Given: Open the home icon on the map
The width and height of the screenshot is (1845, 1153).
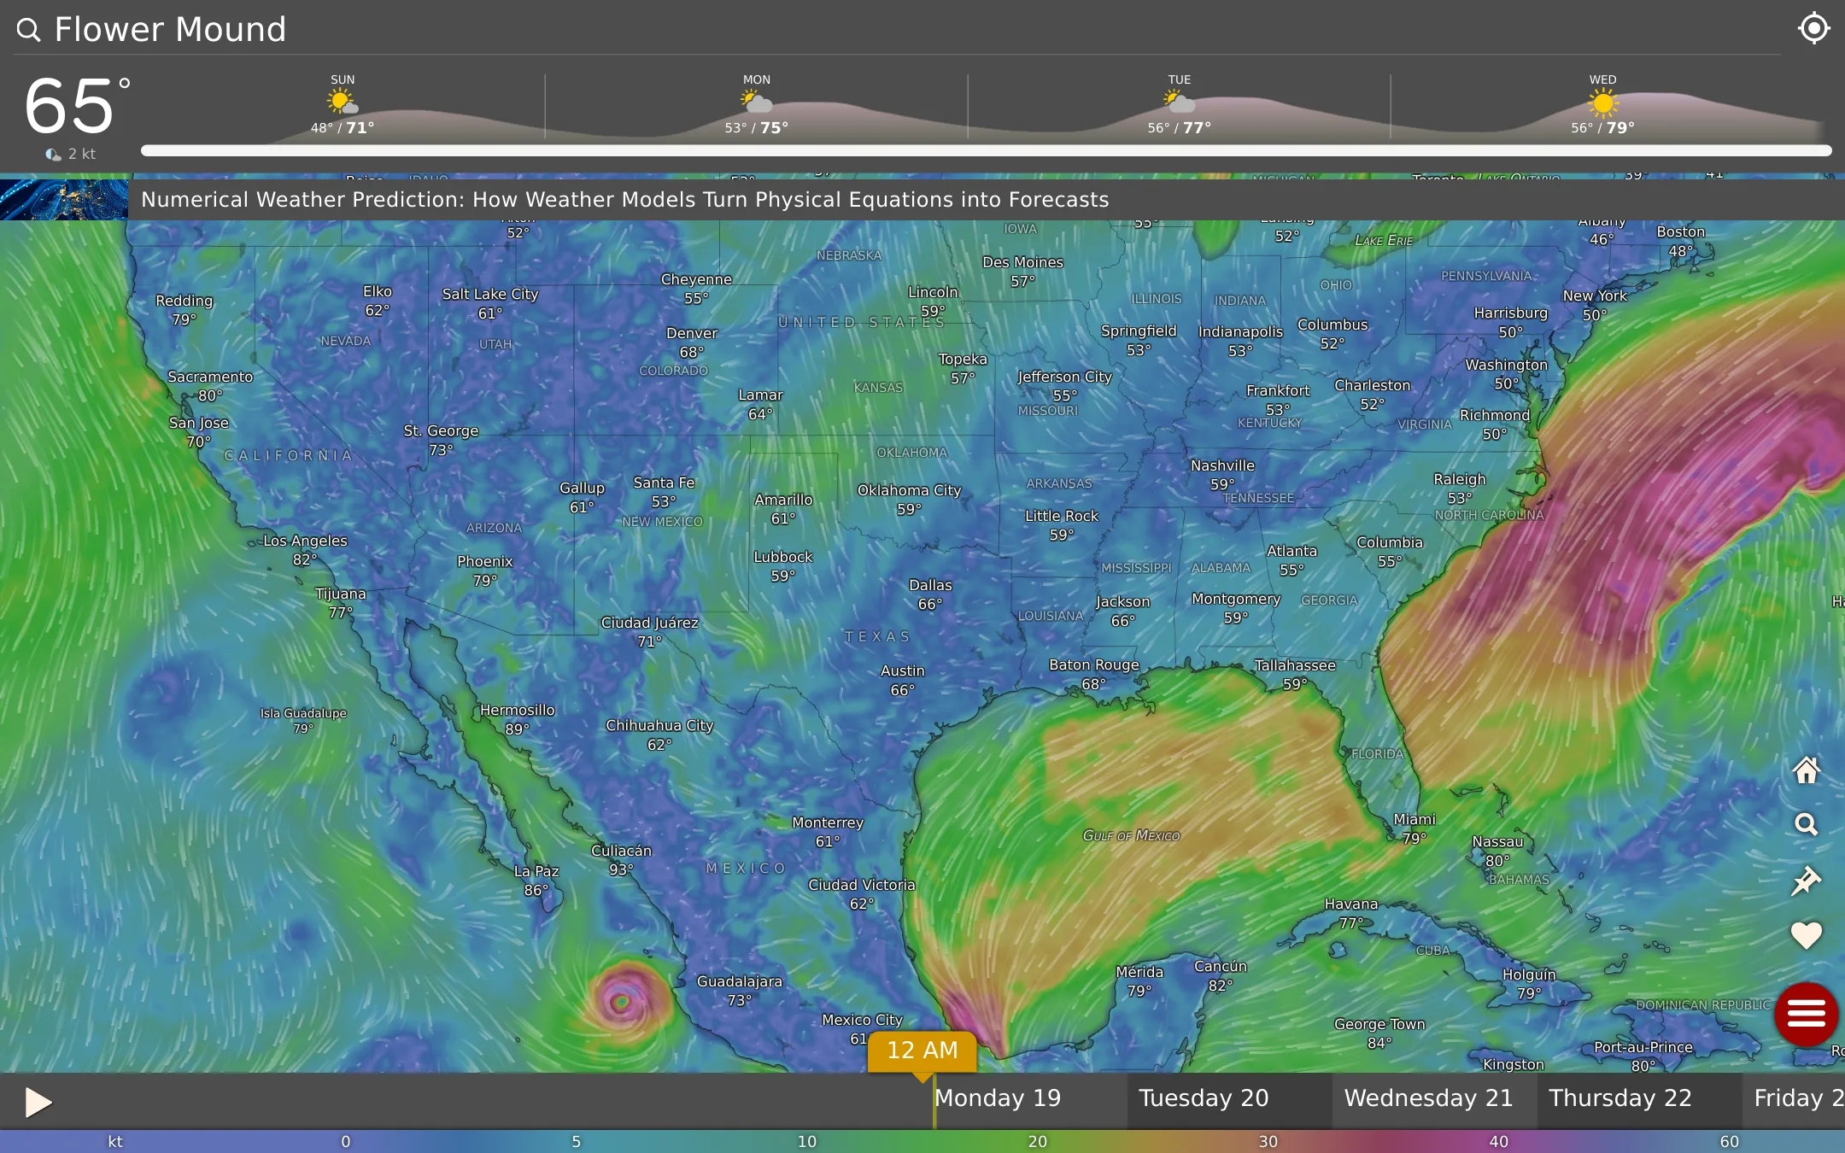Looking at the screenshot, I should 1806,770.
